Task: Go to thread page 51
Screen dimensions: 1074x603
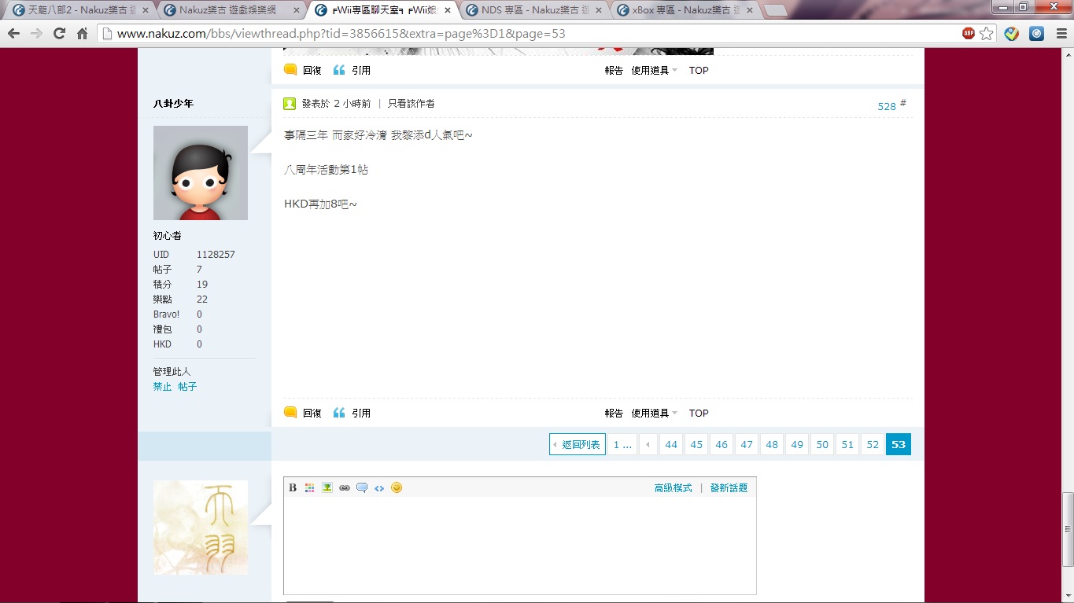Action: click(x=847, y=444)
